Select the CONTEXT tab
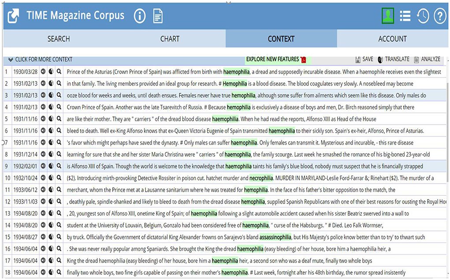 pyautogui.click(x=281, y=39)
